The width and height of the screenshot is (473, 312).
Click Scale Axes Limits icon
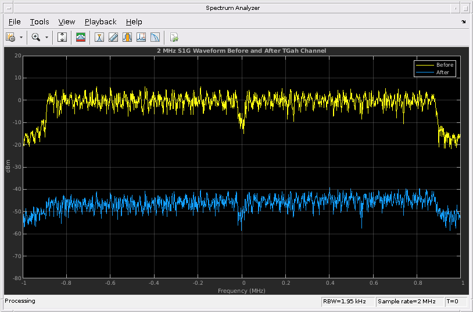point(63,37)
